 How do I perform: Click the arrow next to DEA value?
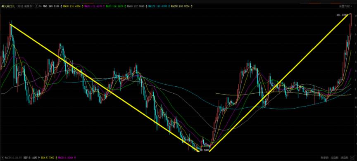(x=56, y=157)
